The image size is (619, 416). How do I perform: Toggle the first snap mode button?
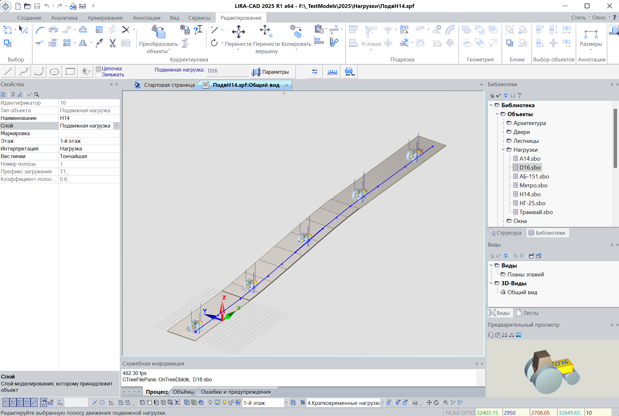coord(5,403)
